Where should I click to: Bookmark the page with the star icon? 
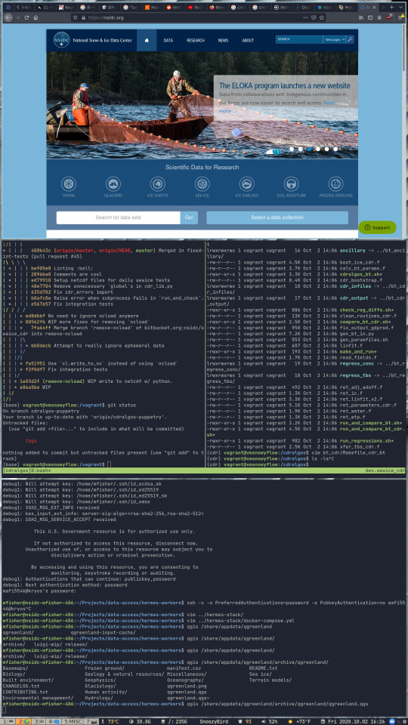pyautogui.click(x=322, y=17)
